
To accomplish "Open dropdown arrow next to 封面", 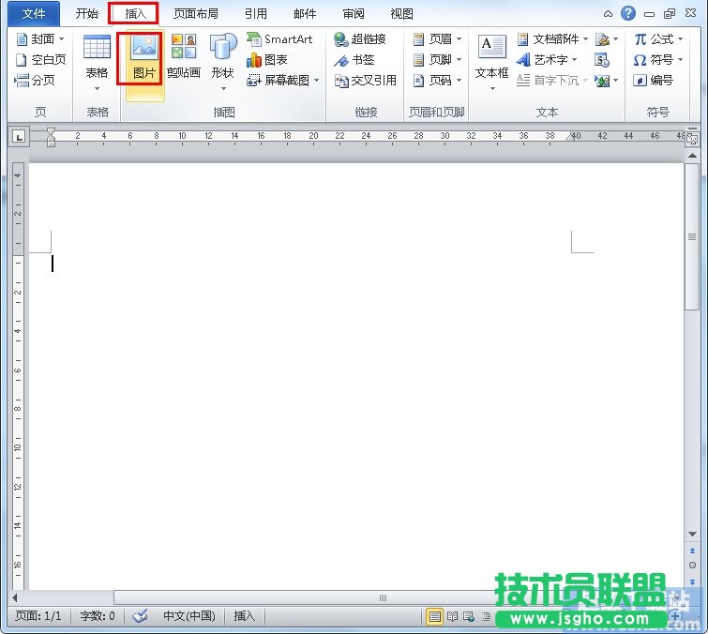I will click(61, 39).
